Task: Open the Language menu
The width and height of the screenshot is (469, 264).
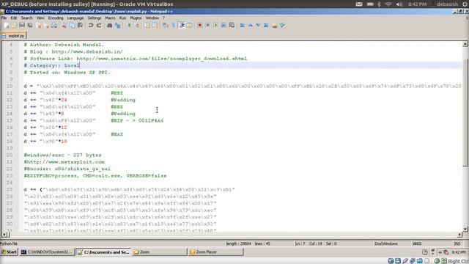Action: click(x=75, y=18)
